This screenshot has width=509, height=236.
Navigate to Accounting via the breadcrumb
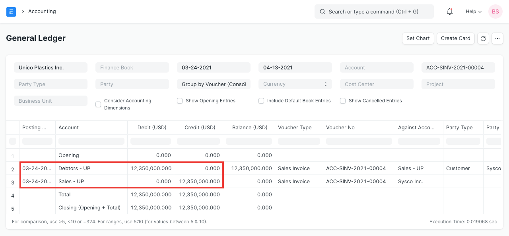(42, 12)
